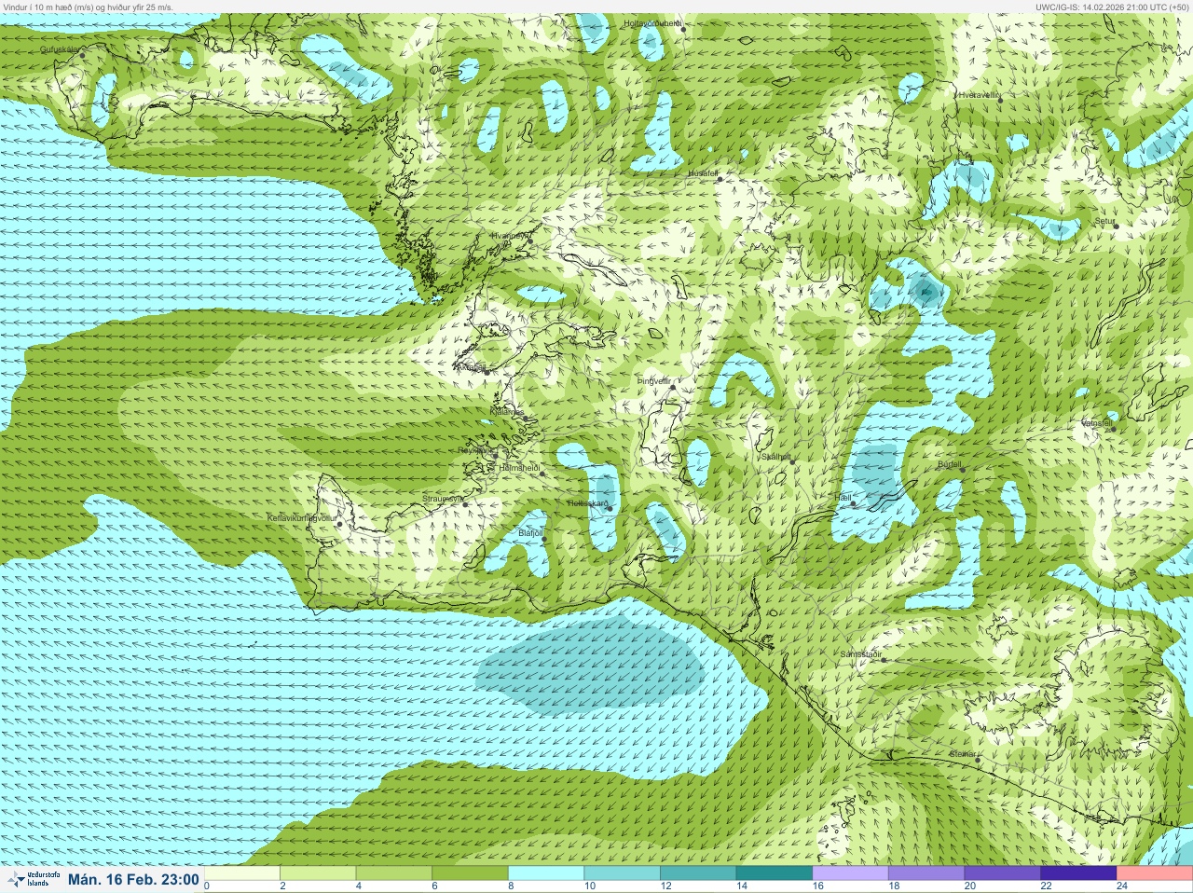Click the Hólmsheiði station marker
The width and height of the screenshot is (1193, 893).
click(542, 474)
